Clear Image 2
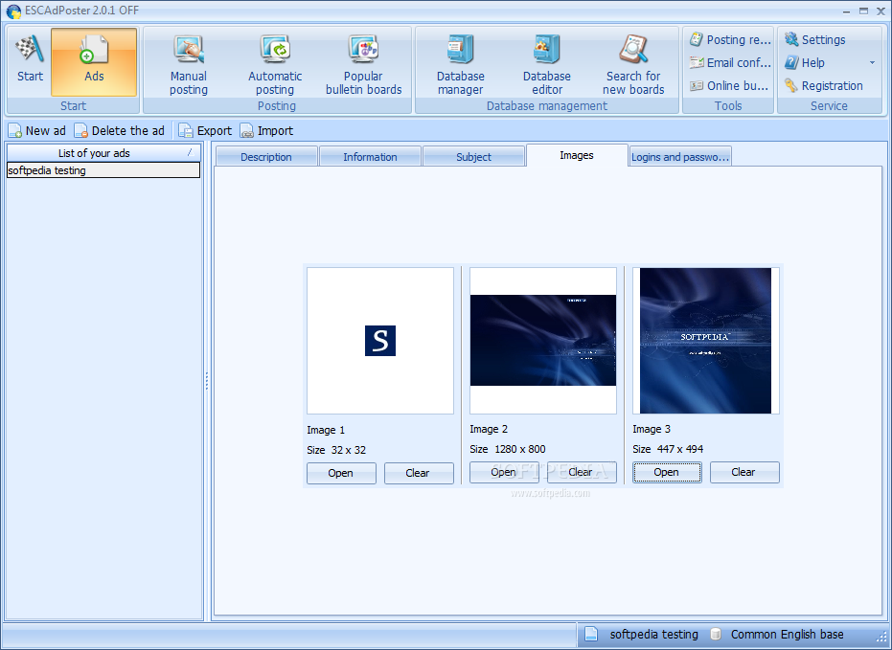The height and width of the screenshot is (650, 892). coord(581,472)
